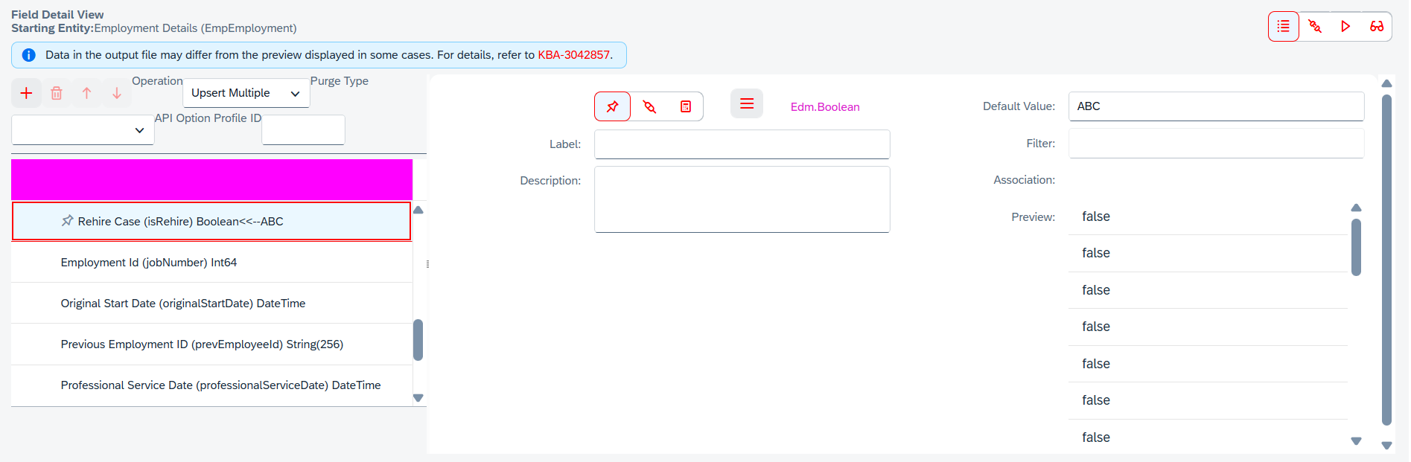Open the KBA-3042857 link
The width and height of the screenshot is (1411, 462).
click(573, 55)
